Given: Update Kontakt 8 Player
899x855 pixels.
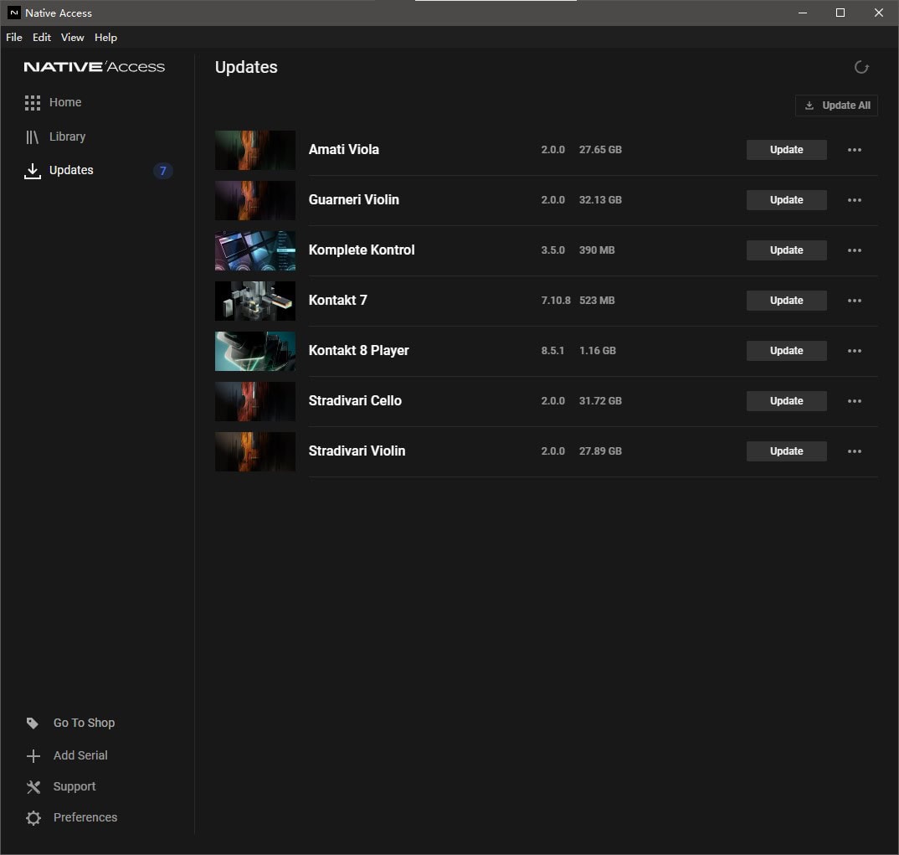Looking at the screenshot, I should coord(786,351).
